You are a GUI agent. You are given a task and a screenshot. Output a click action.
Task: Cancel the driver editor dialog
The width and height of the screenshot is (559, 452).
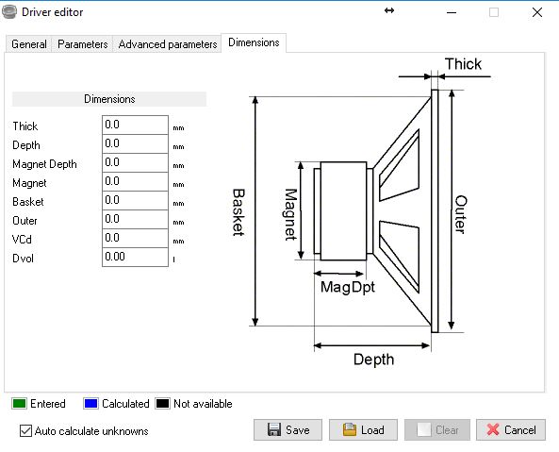point(511,430)
